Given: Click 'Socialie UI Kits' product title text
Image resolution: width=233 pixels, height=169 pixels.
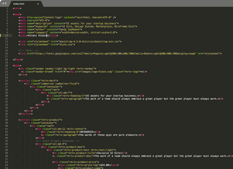Looking at the screenshot, I should coord(109,153).
